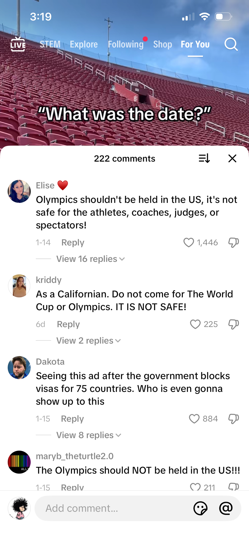Expand View 16 replies
Viewport: 249px width, 539px height.
90,259
